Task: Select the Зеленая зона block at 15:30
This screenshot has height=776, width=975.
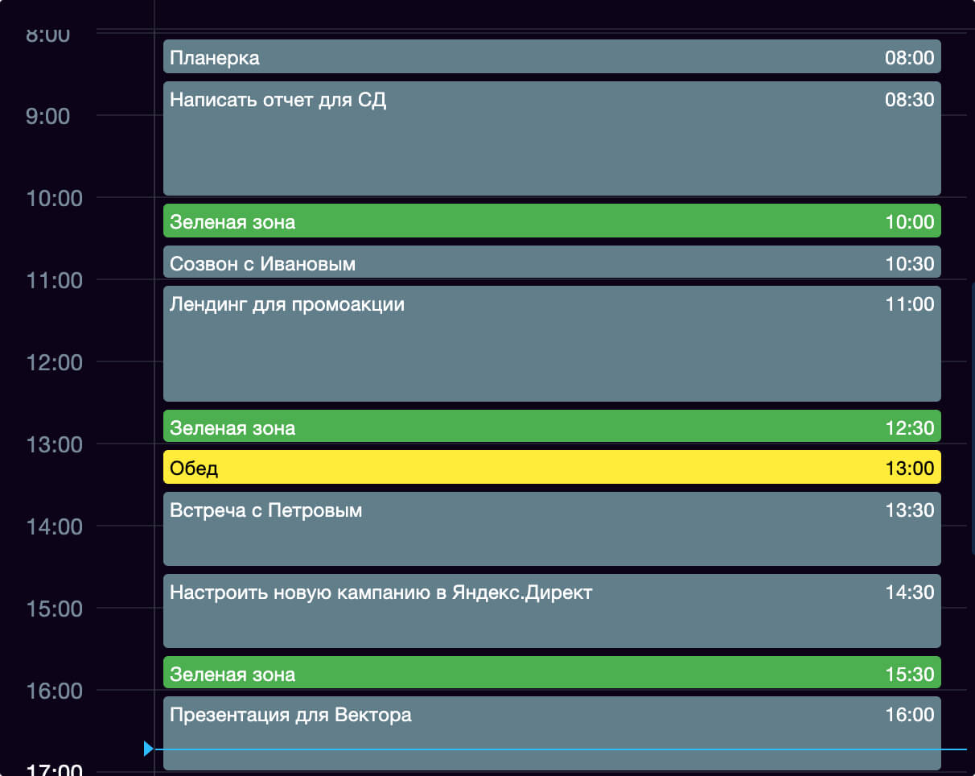Action: pyautogui.click(x=552, y=673)
